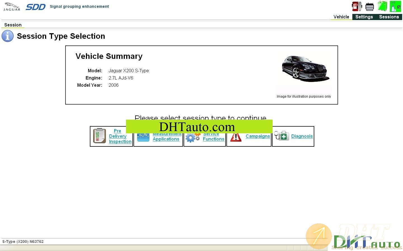The height and width of the screenshot is (251, 403).
Task: Click the Image for illustration purposes only caption
Action: tap(304, 96)
